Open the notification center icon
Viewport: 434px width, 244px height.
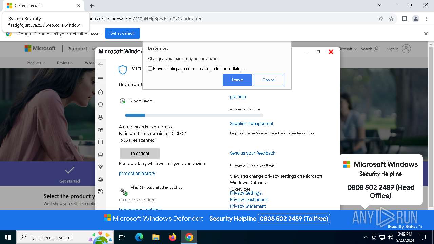click(423, 237)
